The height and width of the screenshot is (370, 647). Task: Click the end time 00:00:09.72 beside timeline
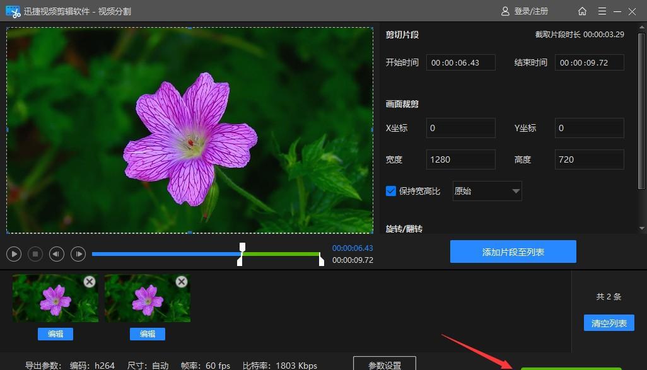click(x=353, y=260)
